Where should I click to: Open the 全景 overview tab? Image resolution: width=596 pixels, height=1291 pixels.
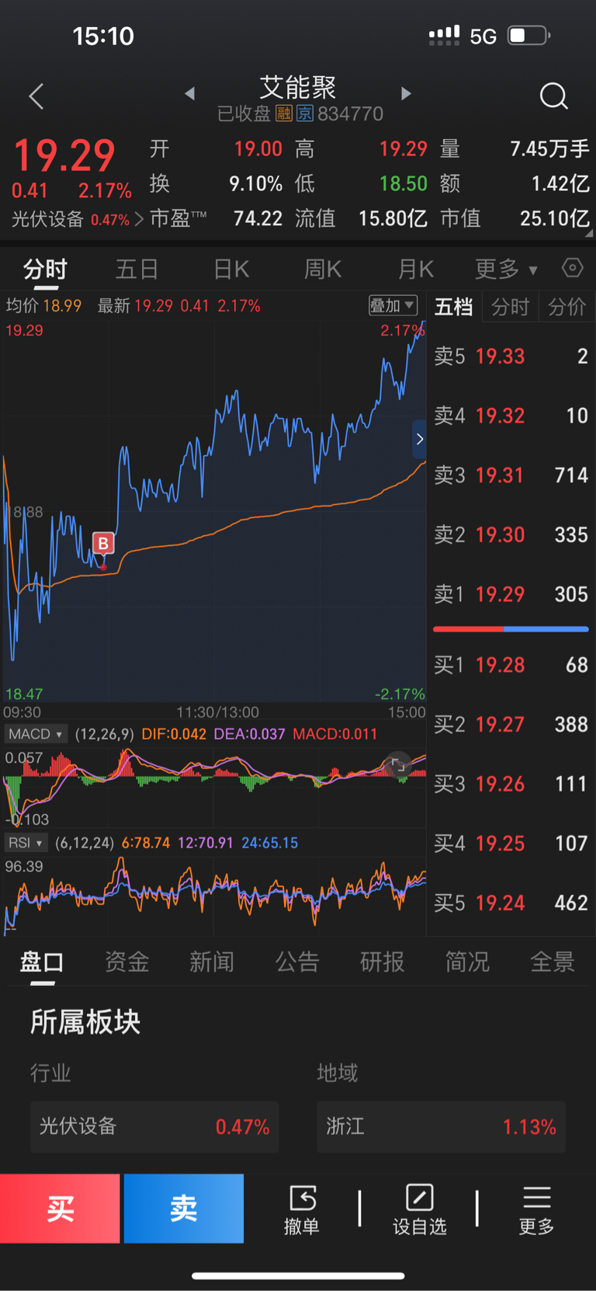pyautogui.click(x=553, y=962)
